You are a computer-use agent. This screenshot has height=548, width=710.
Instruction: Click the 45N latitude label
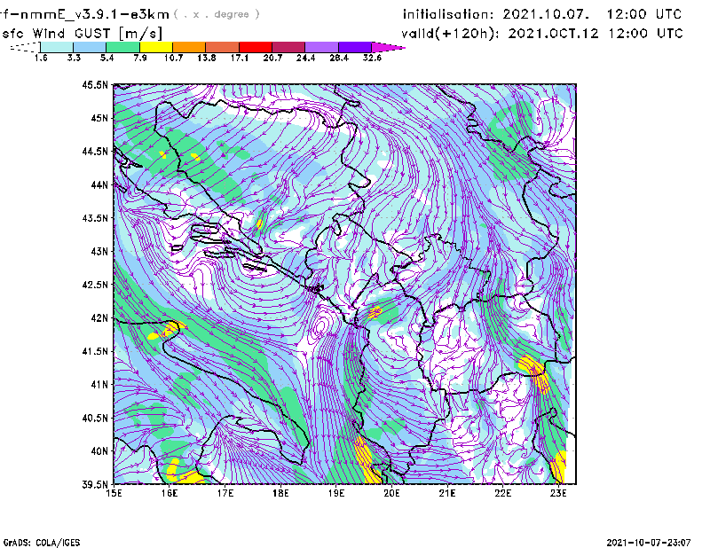[99, 118]
